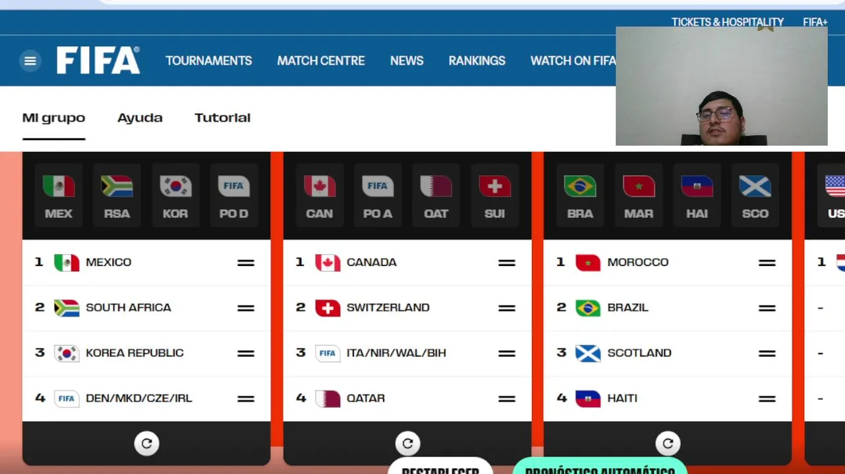Click the MEXICO row text
The width and height of the screenshot is (845, 474).
click(109, 262)
